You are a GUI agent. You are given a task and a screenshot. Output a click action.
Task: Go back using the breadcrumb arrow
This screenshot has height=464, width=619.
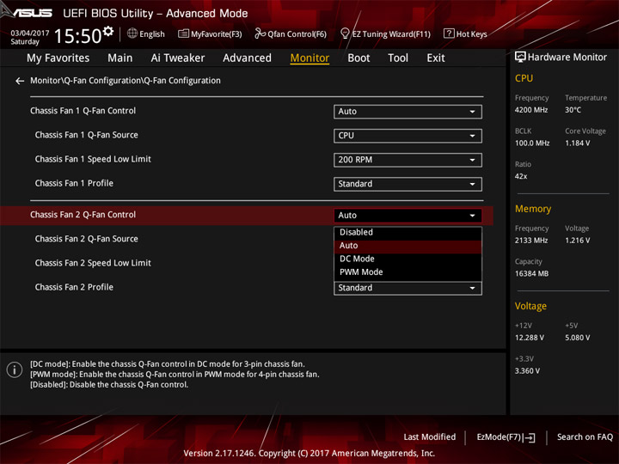(20, 81)
